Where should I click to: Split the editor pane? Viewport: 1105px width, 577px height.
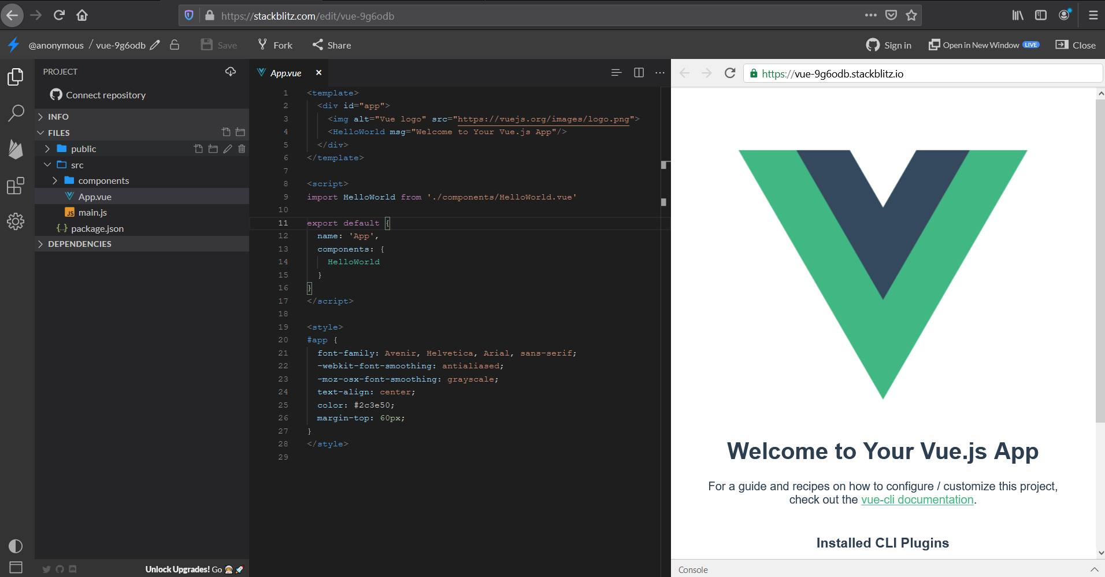[x=639, y=72]
